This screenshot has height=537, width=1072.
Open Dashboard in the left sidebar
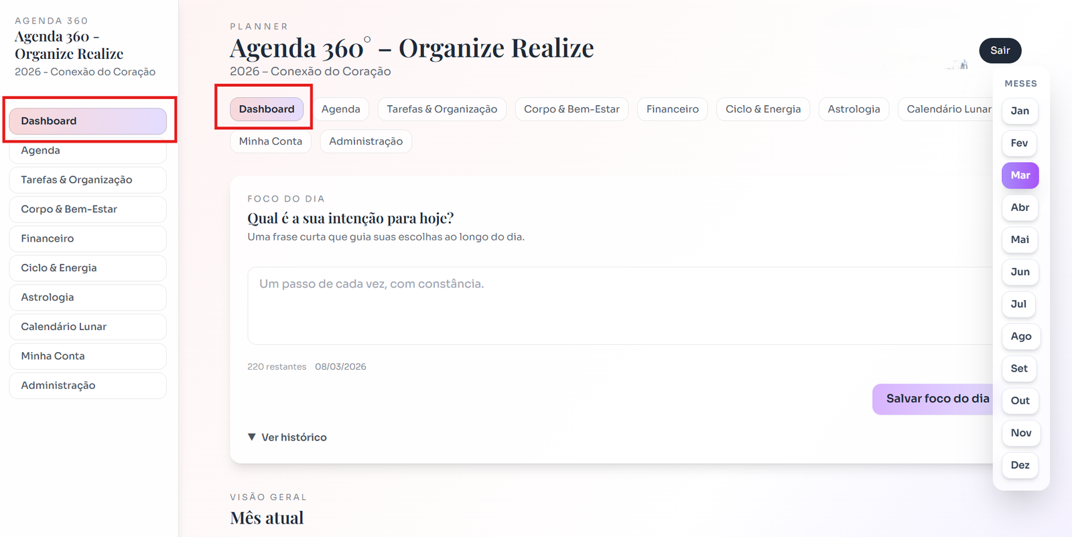88,121
